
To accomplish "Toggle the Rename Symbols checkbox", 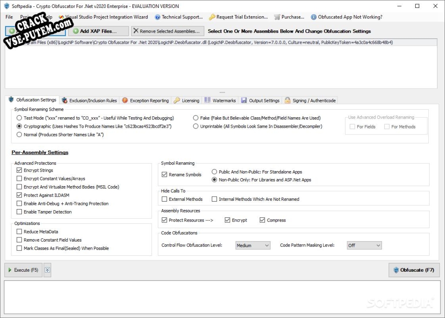I will point(164,174).
